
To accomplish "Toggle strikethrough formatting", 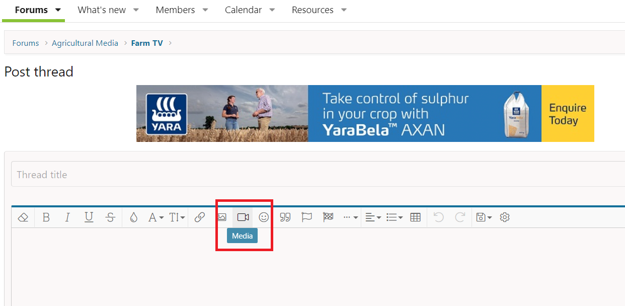I will [x=110, y=217].
